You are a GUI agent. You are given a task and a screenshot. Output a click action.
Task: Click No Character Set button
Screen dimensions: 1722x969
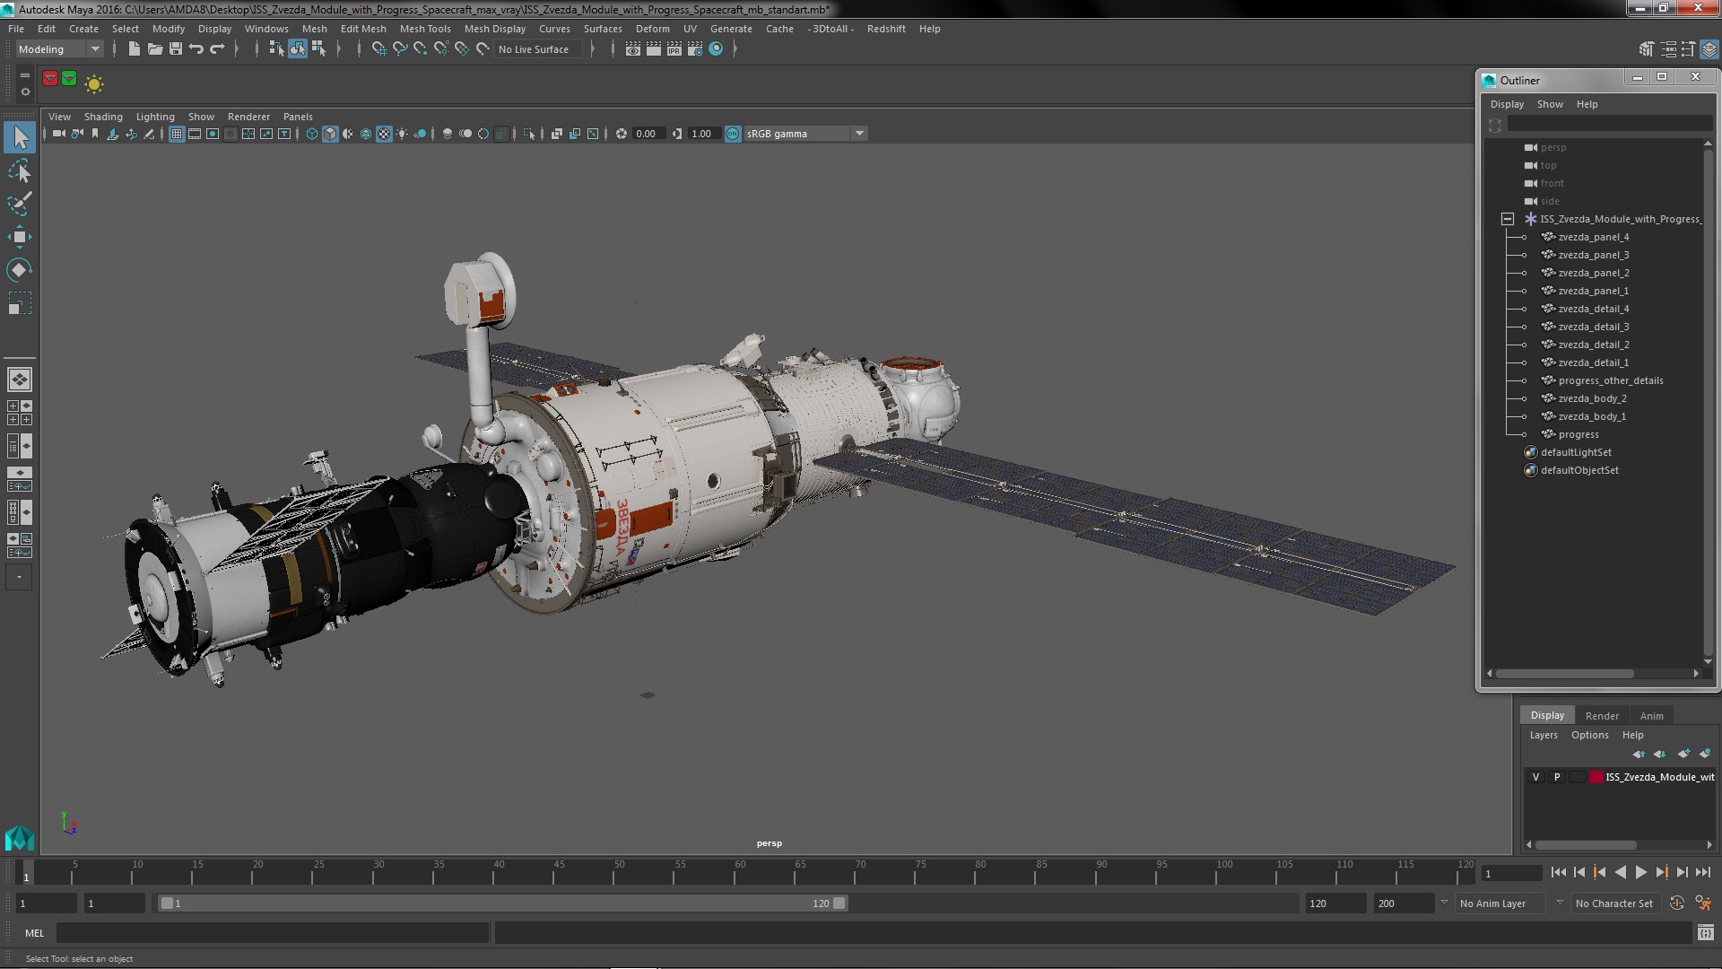point(1613,904)
